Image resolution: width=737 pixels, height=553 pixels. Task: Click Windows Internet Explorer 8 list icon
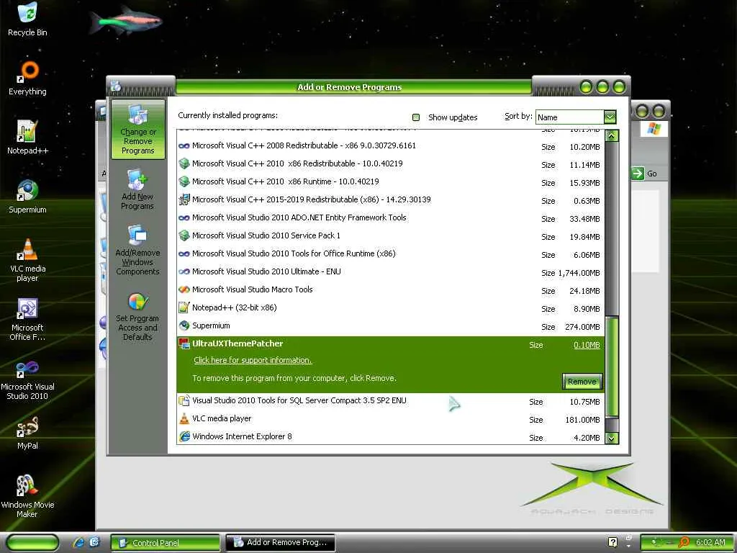coord(184,436)
